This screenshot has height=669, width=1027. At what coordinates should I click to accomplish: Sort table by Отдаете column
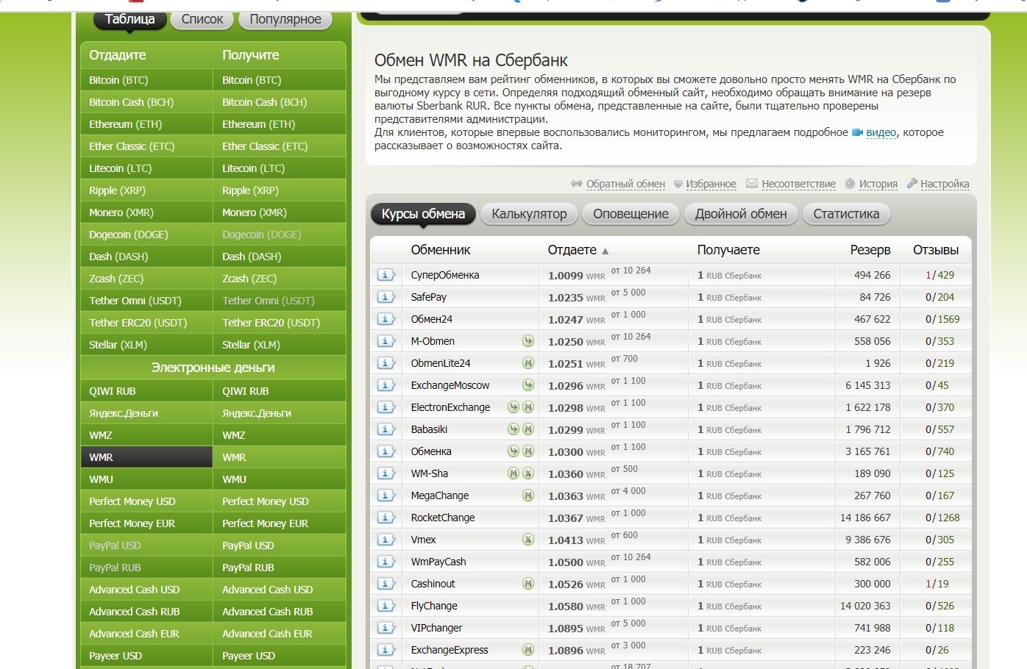578,250
